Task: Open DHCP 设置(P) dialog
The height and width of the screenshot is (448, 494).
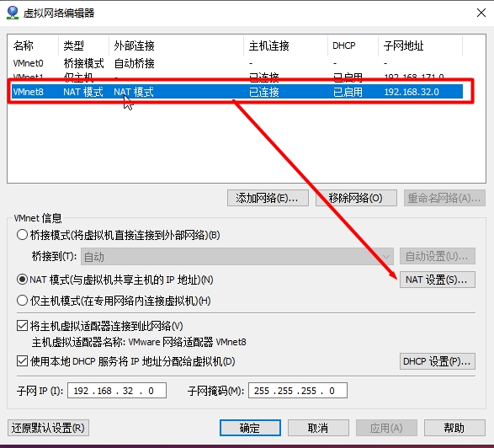Action: click(438, 361)
